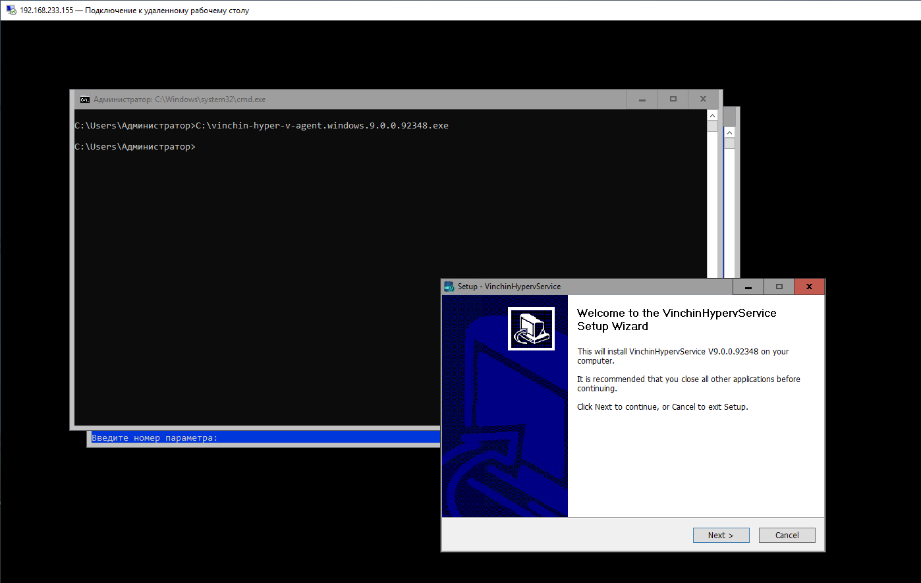
Task: Cancel the VinchinHypervService setup
Action: pos(787,535)
